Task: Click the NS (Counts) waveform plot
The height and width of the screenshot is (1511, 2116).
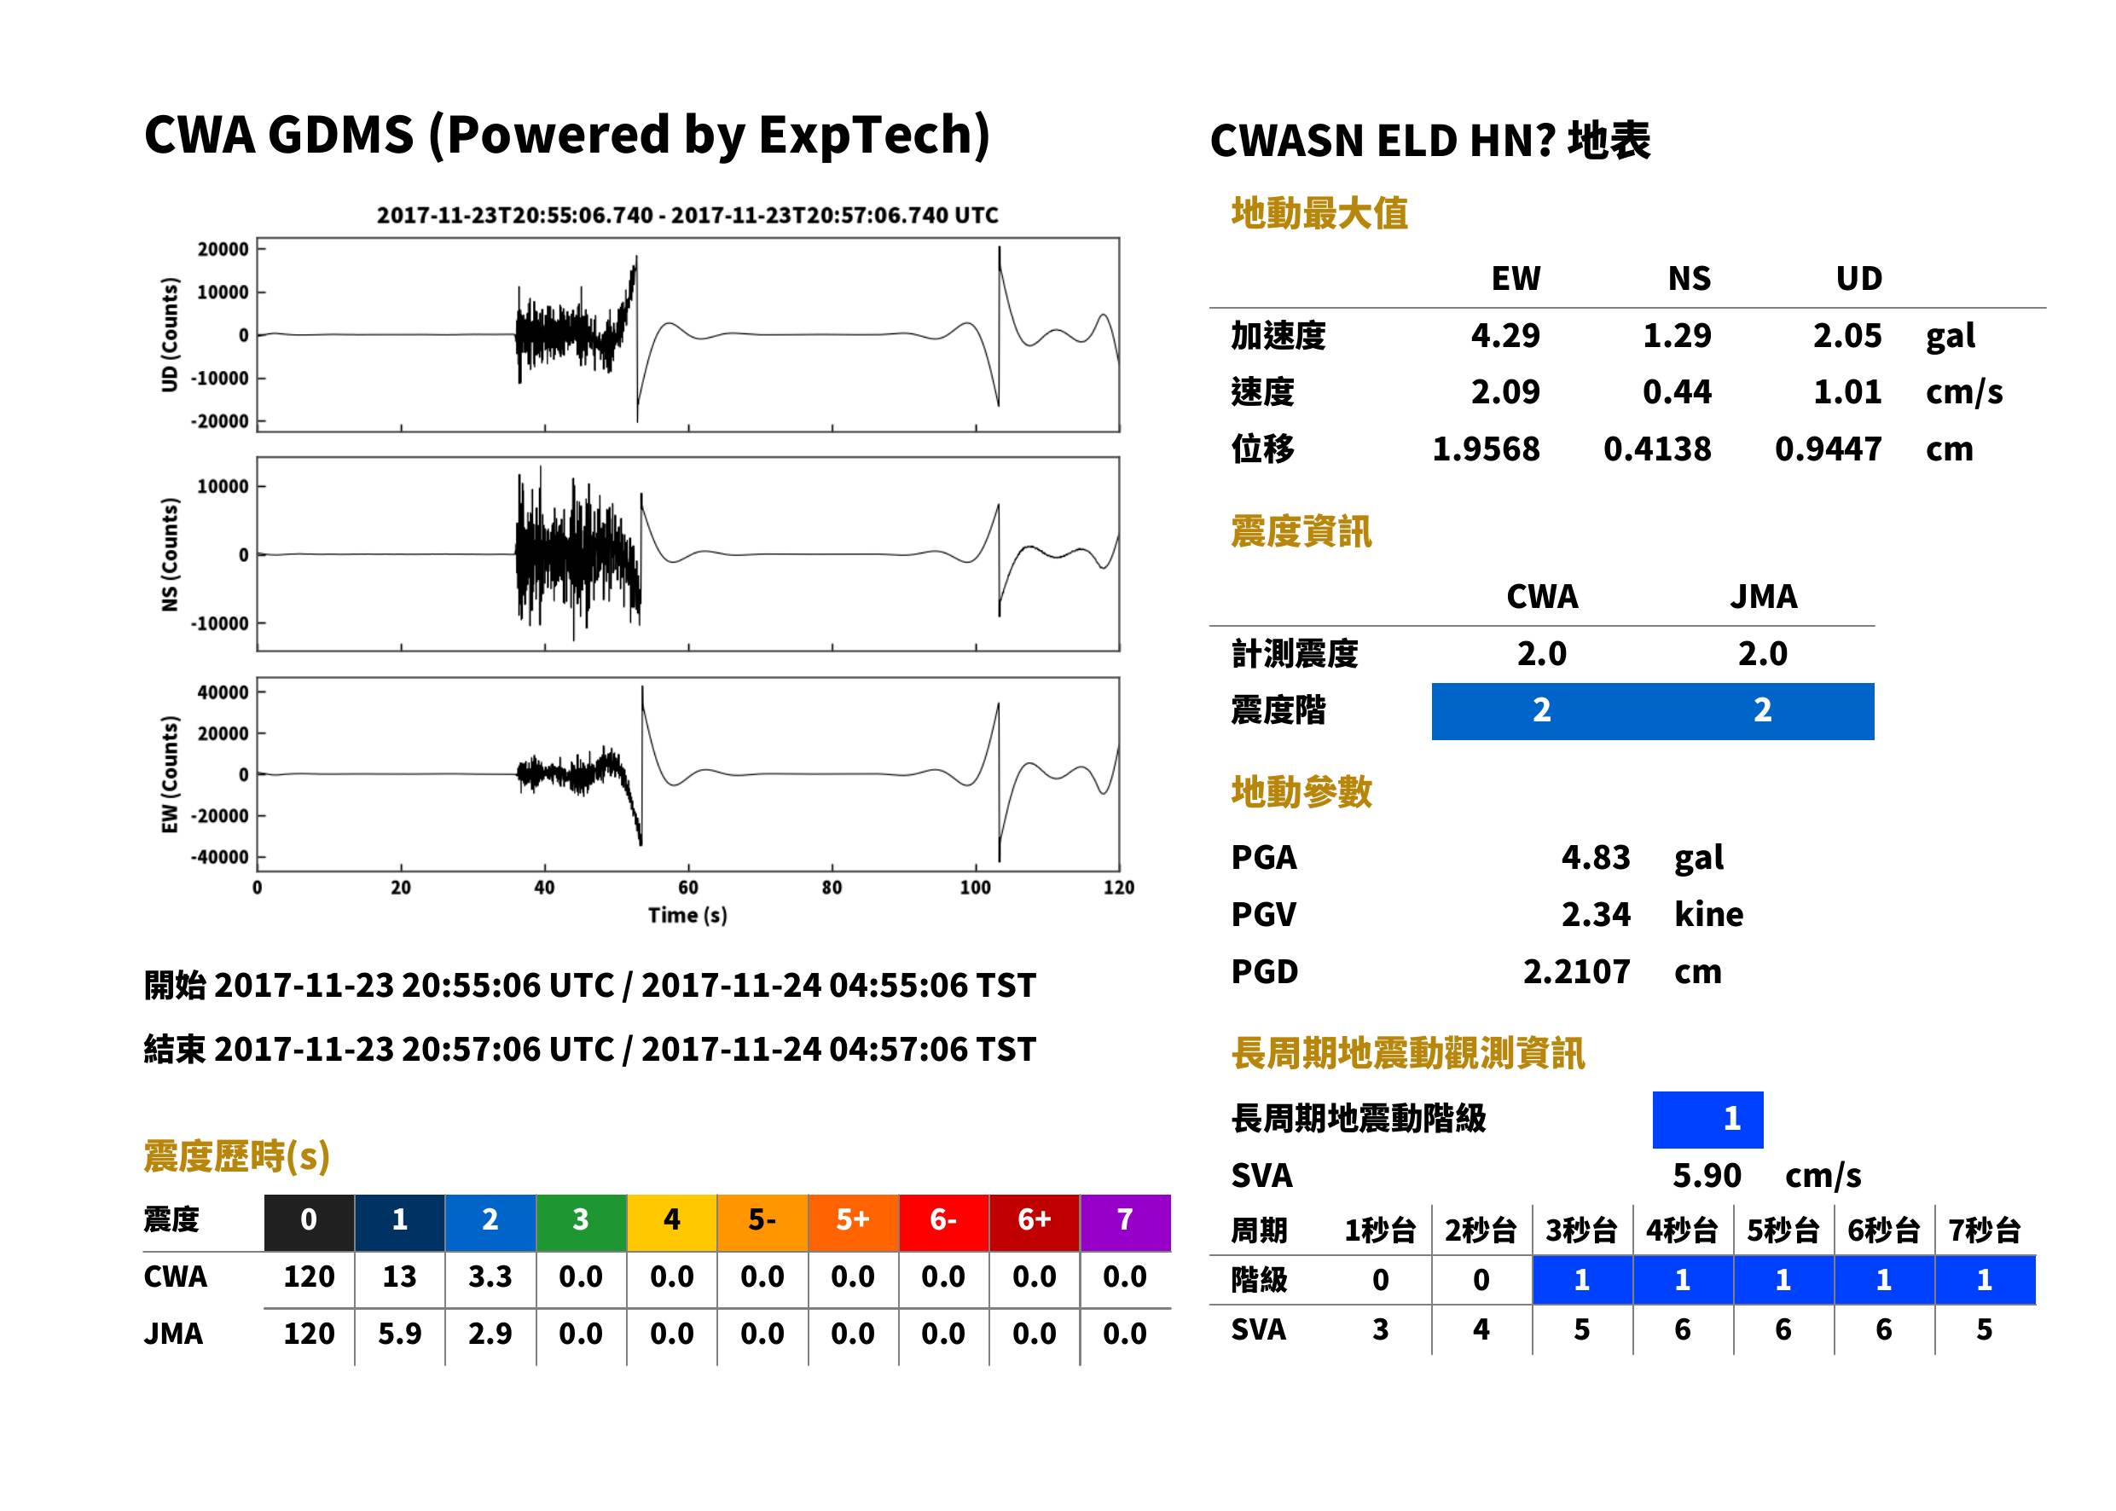Action: [688, 554]
